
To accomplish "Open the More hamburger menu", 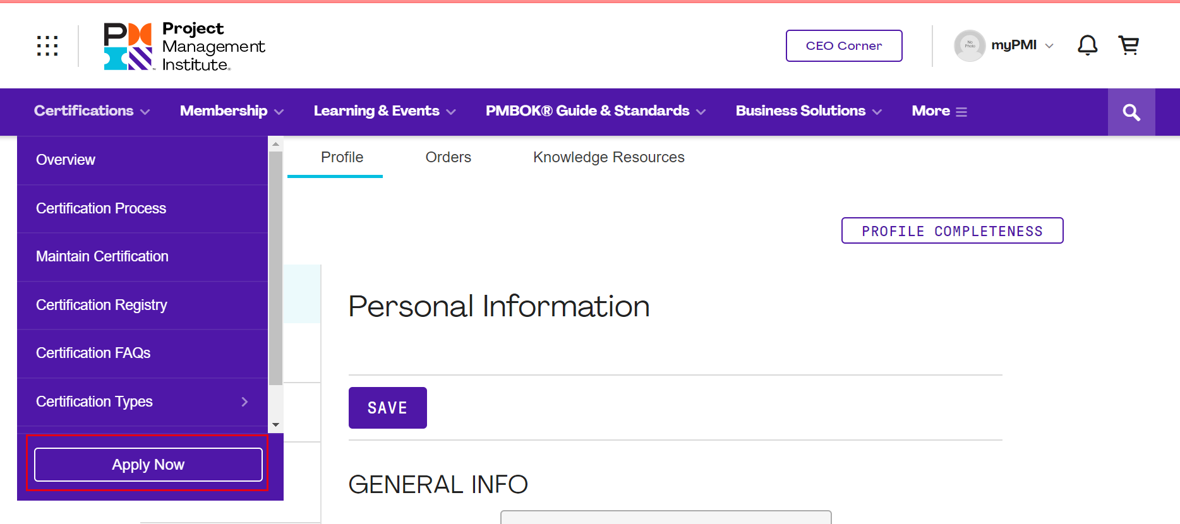I will tap(939, 111).
